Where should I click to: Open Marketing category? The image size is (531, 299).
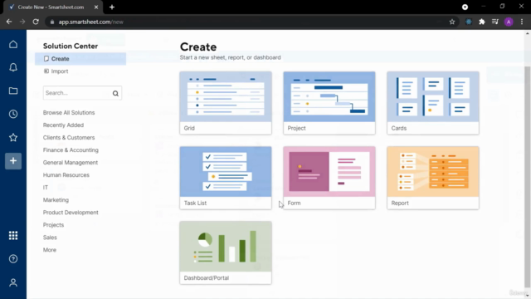point(56,200)
